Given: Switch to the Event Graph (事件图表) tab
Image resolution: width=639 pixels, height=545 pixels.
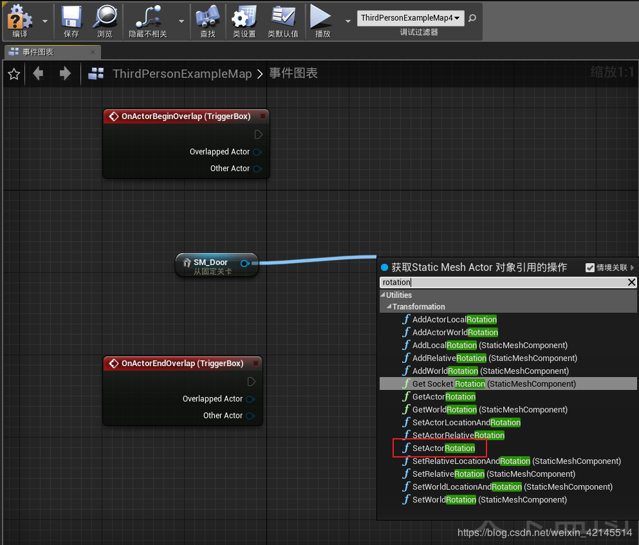Looking at the screenshot, I should tap(39, 52).
